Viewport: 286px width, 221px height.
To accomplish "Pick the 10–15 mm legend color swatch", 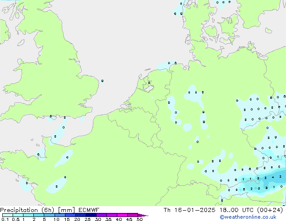I will tap(60, 215).
